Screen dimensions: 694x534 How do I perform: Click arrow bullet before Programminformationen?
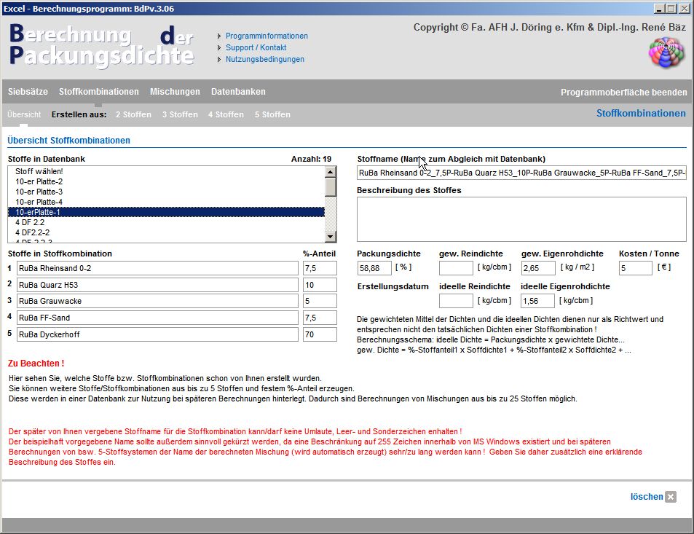[219, 36]
